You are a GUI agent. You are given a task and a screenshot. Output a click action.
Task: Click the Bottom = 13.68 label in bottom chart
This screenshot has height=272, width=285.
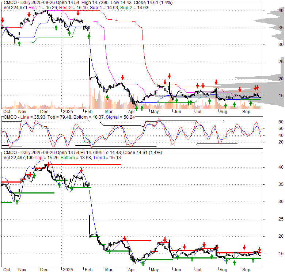[76, 158]
